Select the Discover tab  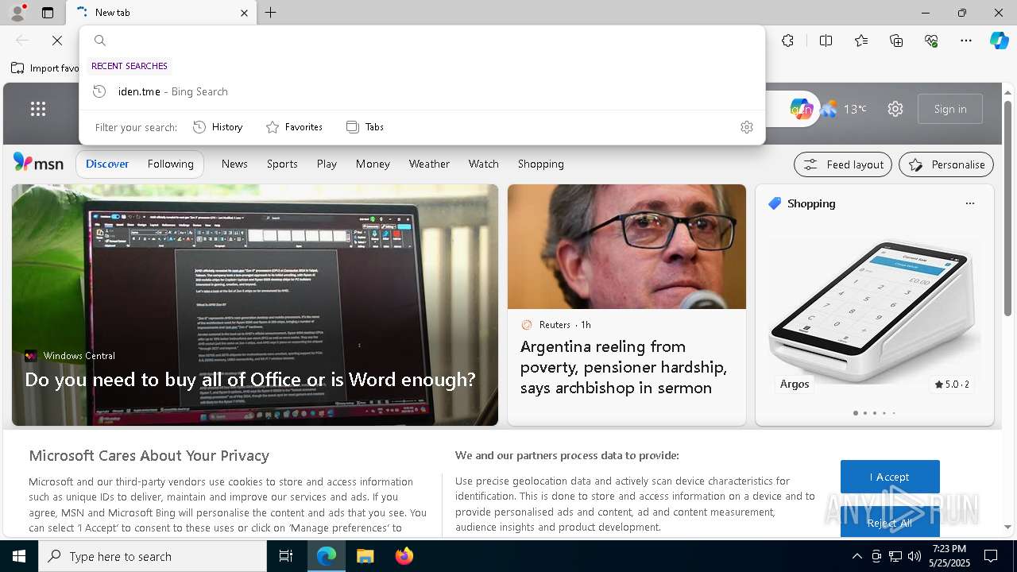(x=107, y=164)
